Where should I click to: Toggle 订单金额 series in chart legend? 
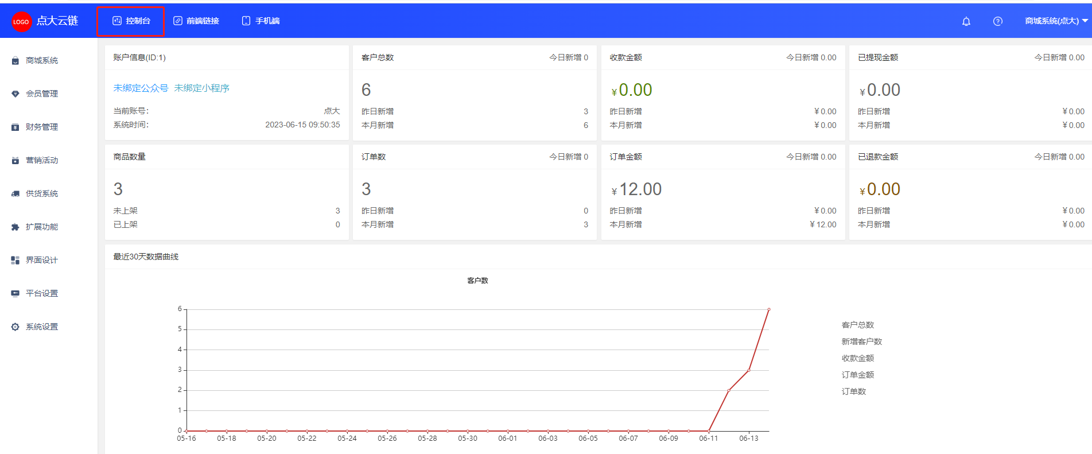[857, 375]
